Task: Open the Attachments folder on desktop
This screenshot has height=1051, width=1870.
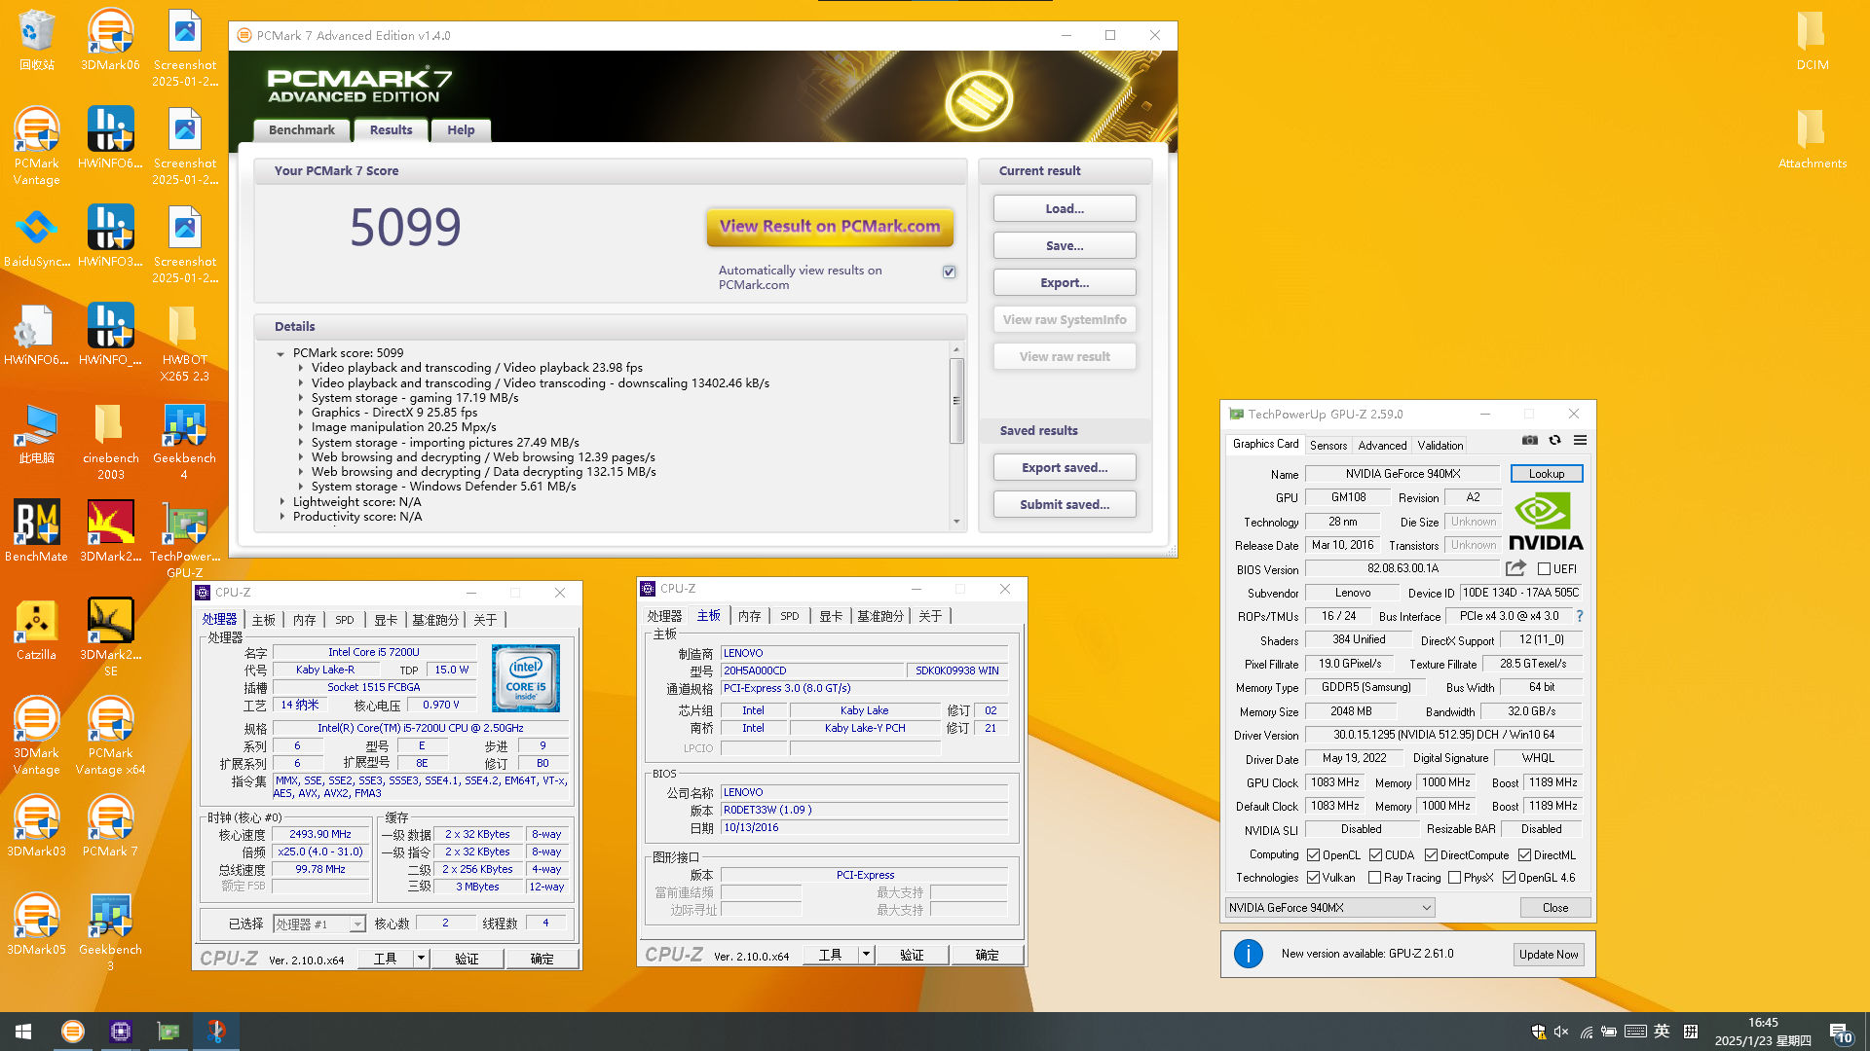Action: pyautogui.click(x=1812, y=139)
